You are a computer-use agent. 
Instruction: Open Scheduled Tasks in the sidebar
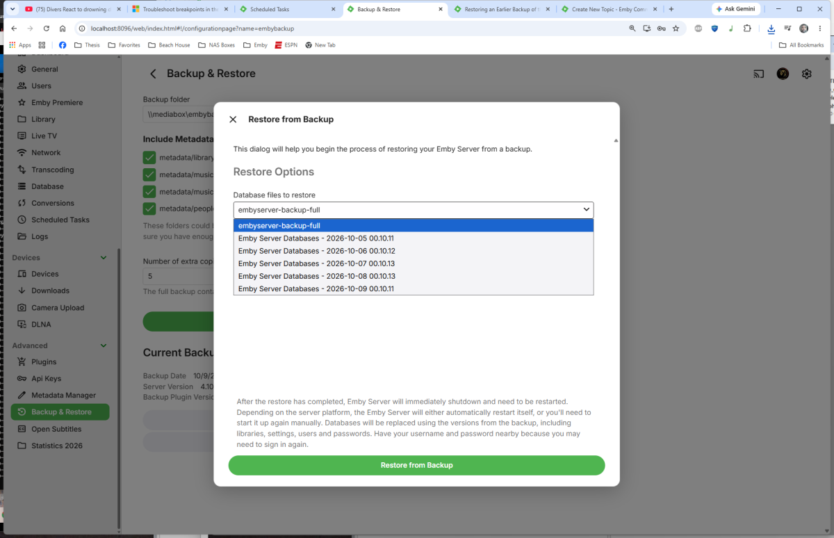pos(60,220)
